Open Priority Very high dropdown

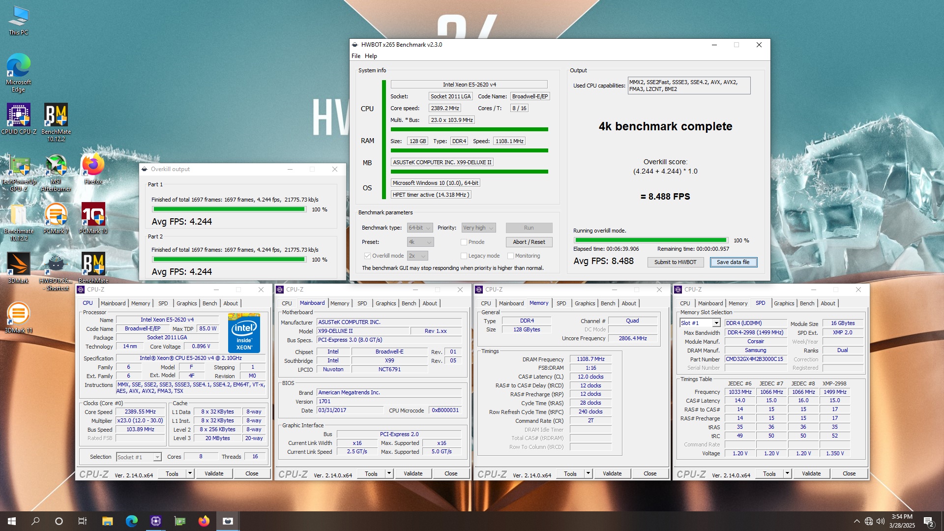tap(478, 228)
